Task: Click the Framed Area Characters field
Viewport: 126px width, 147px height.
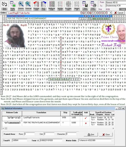Action: click(71, 134)
